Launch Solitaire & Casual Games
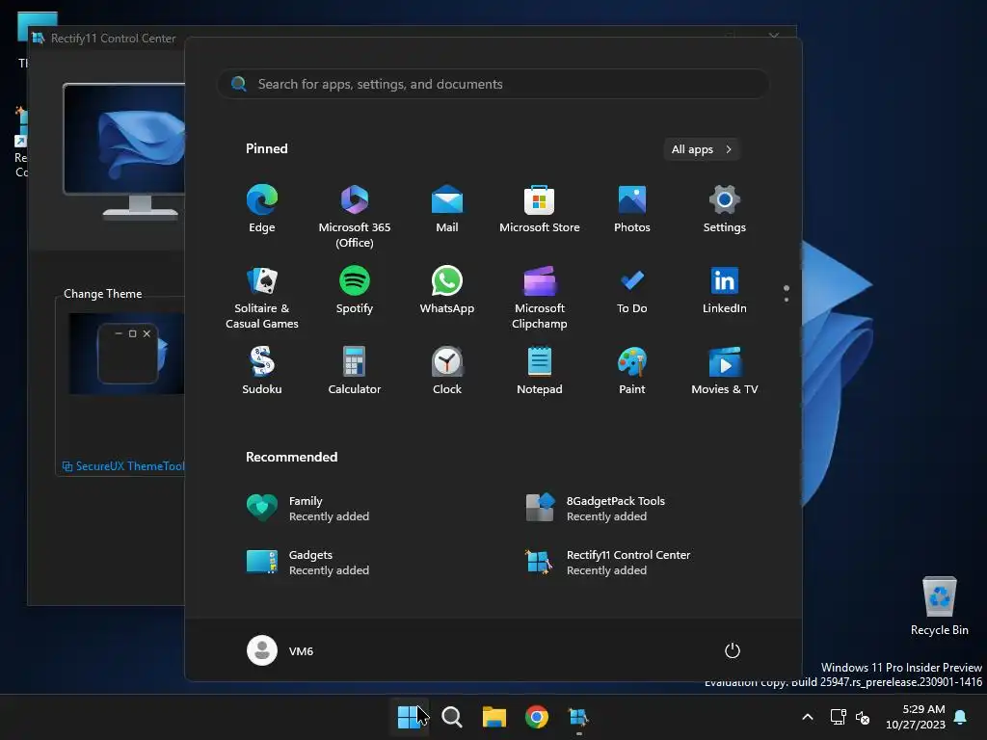This screenshot has width=987, height=740. (x=262, y=298)
